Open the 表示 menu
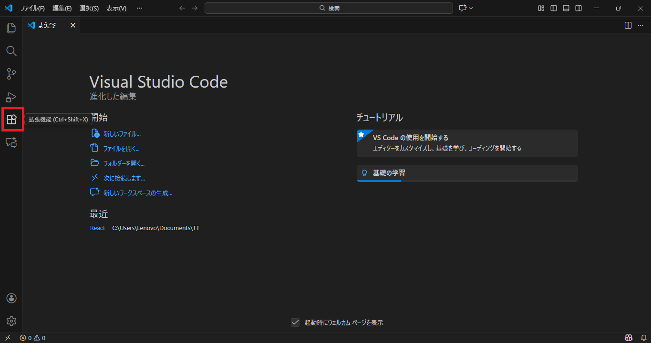This screenshot has width=651, height=343. point(116,8)
